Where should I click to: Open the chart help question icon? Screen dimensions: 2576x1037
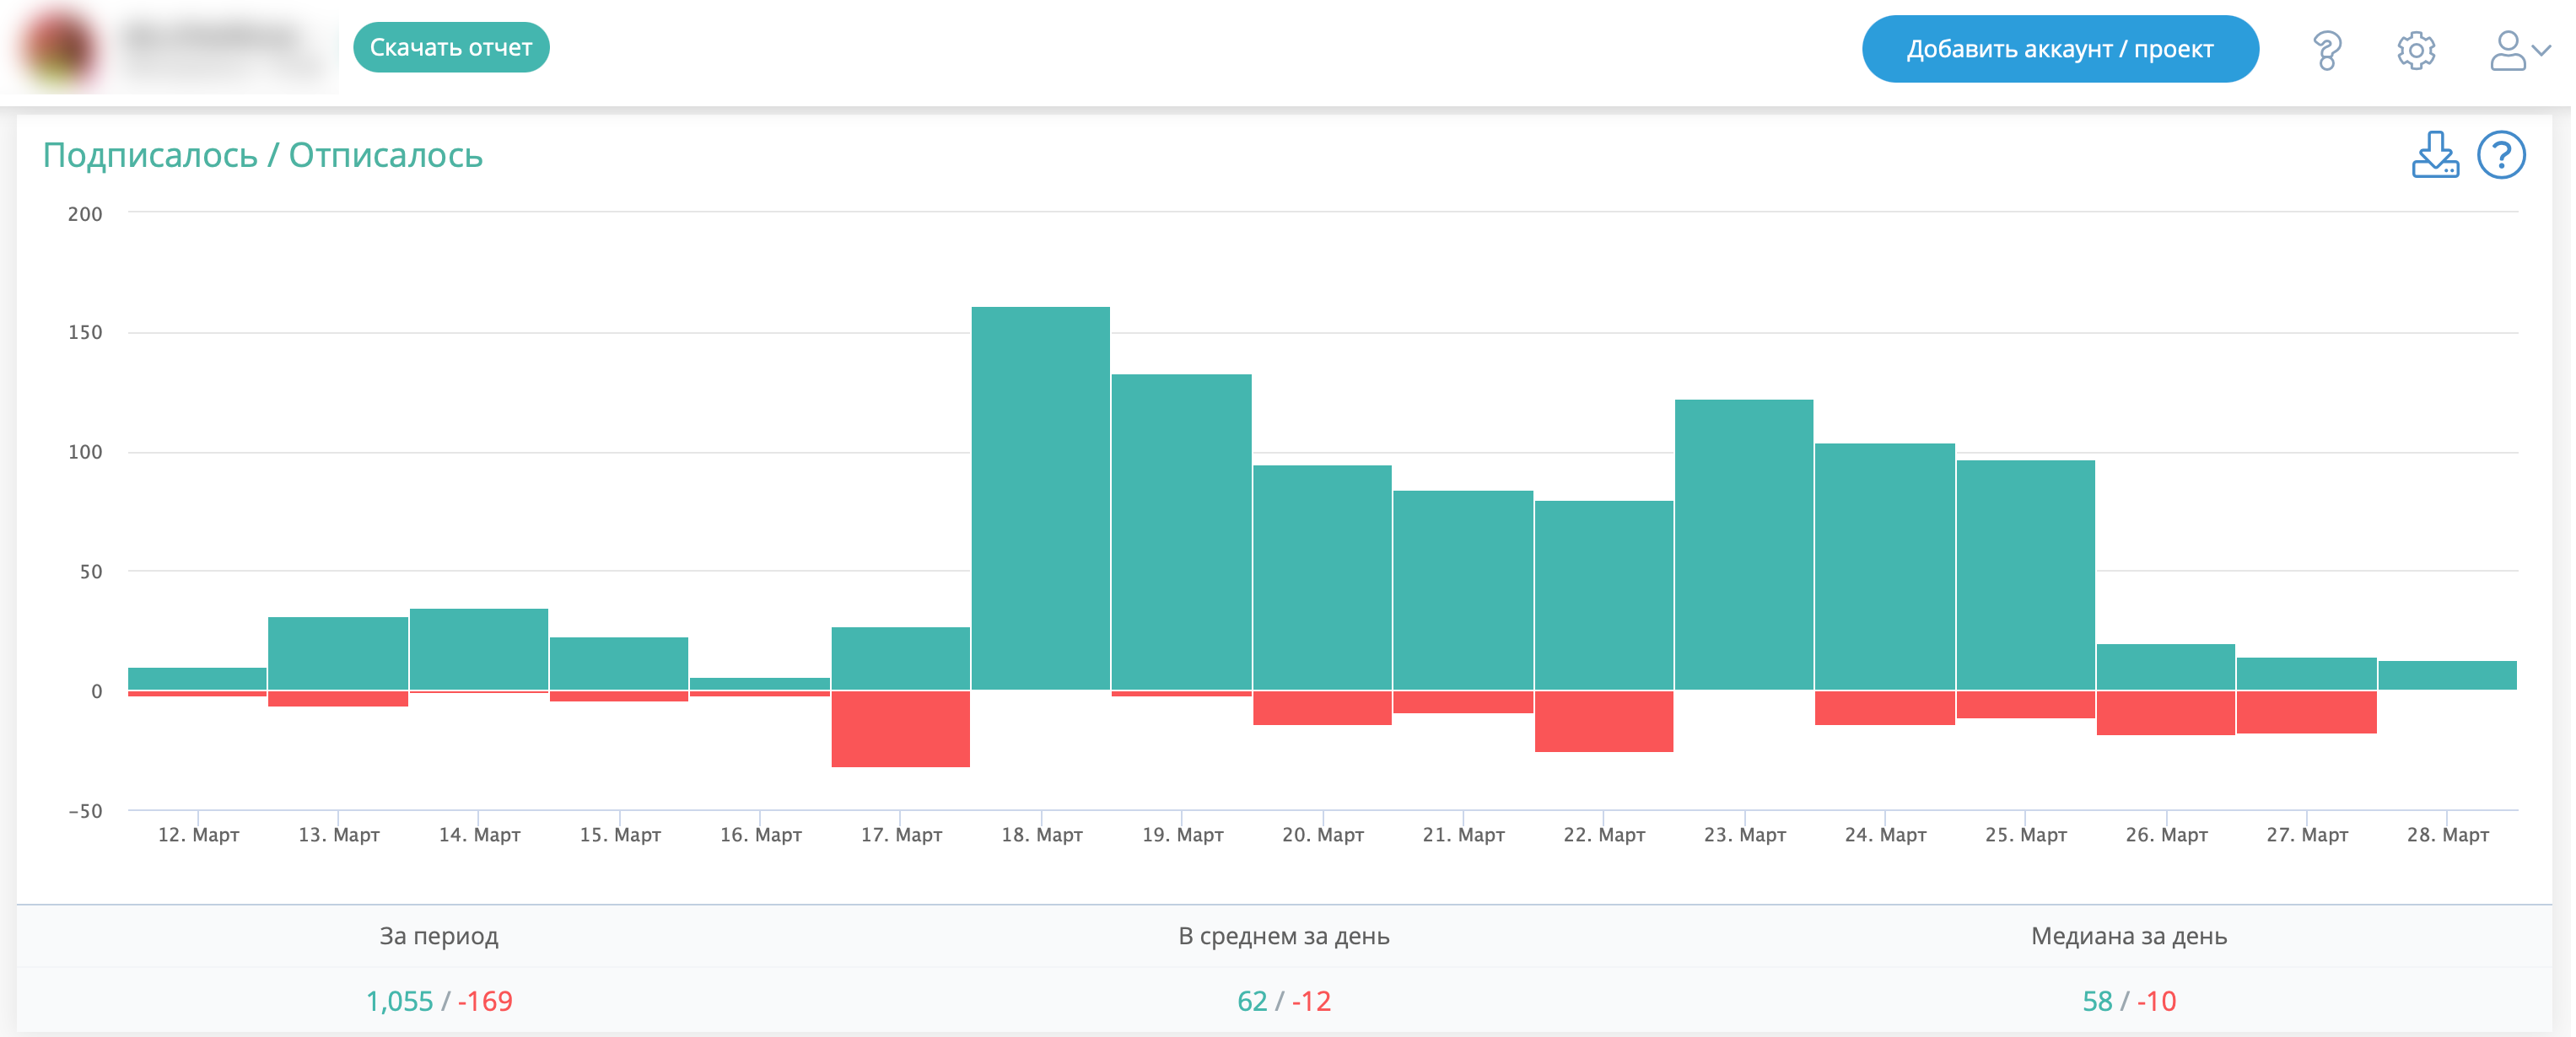click(x=2500, y=155)
